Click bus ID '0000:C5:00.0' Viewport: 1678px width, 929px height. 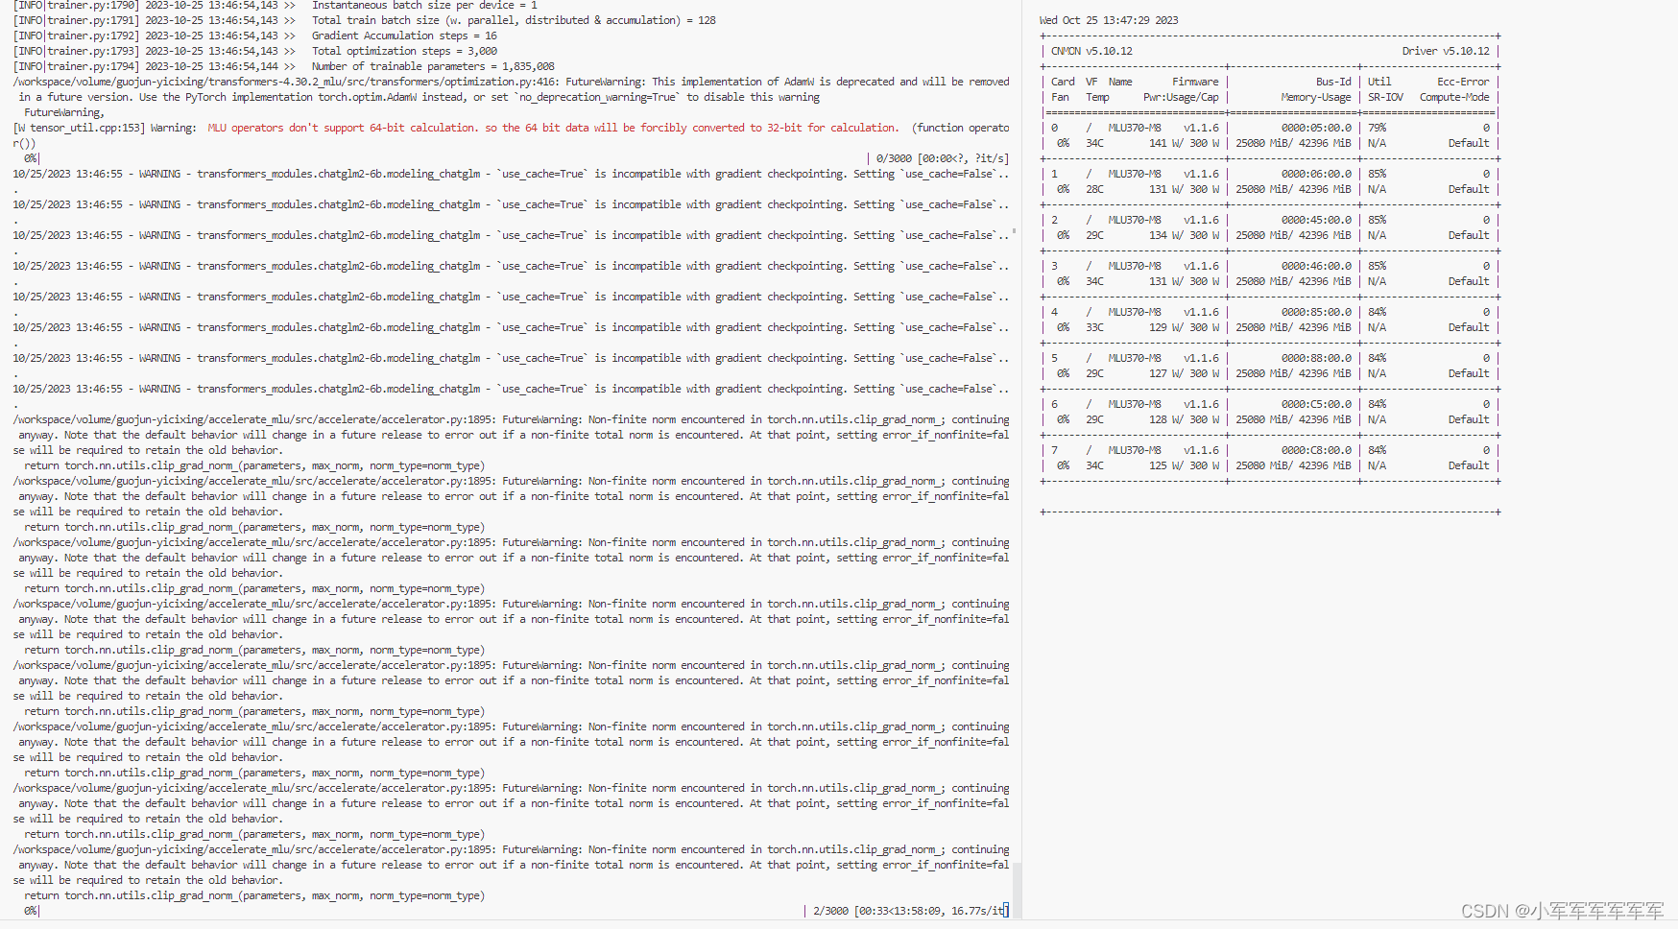1316,404
